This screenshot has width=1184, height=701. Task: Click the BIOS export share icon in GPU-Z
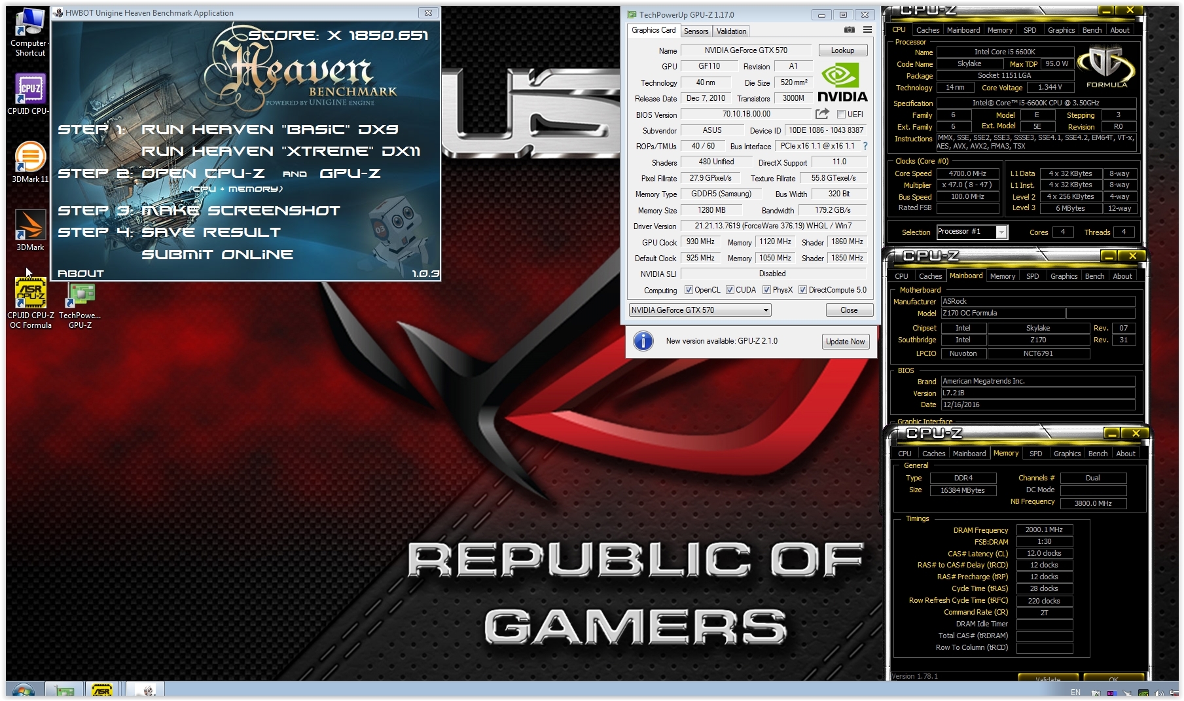click(822, 114)
